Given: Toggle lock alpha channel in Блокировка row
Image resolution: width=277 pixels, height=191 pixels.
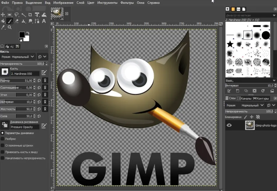Looking at the screenshot, I should tap(258, 117).
